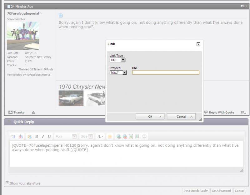Click inside the URL input field

point(166,72)
